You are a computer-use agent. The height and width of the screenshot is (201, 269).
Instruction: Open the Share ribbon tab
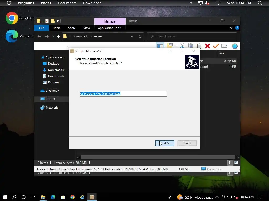[72, 28]
